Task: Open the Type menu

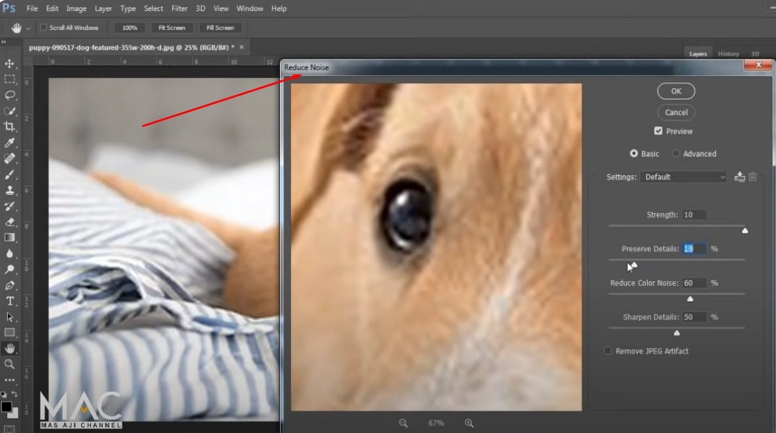Action: tap(128, 9)
